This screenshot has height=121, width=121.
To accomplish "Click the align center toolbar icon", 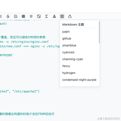I will pos(31,16).
